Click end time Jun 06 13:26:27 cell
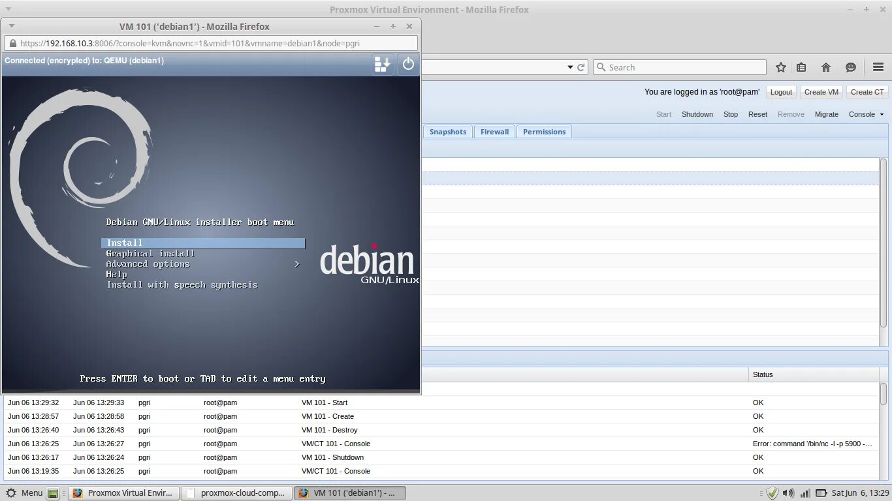892x501 pixels. [x=99, y=444]
